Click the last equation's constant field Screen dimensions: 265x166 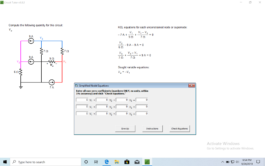point(142,113)
